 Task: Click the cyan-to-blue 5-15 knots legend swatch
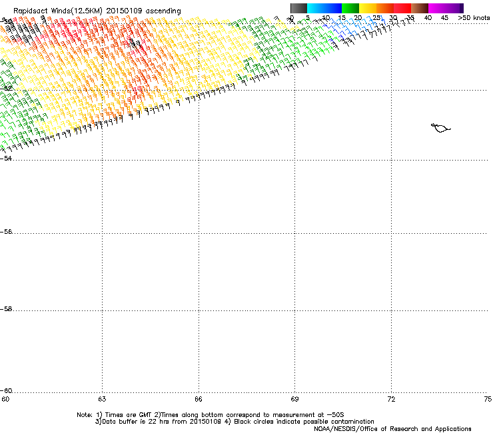point(324,8)
